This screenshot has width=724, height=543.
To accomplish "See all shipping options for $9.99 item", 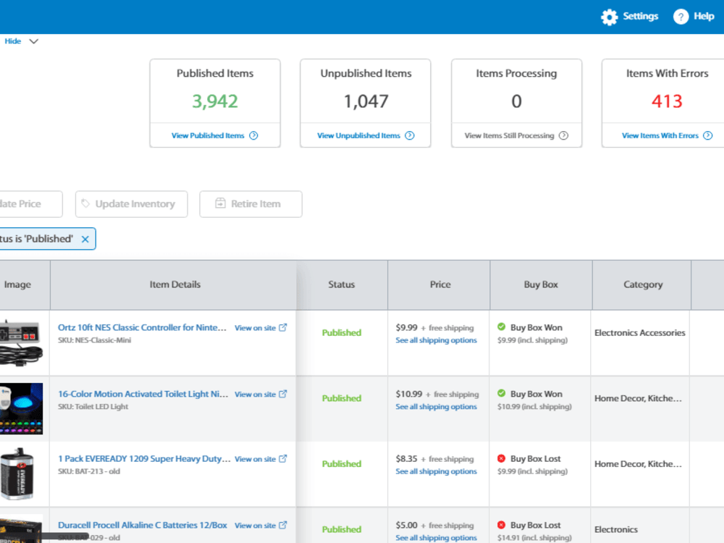I will click(x=436, y=340).
